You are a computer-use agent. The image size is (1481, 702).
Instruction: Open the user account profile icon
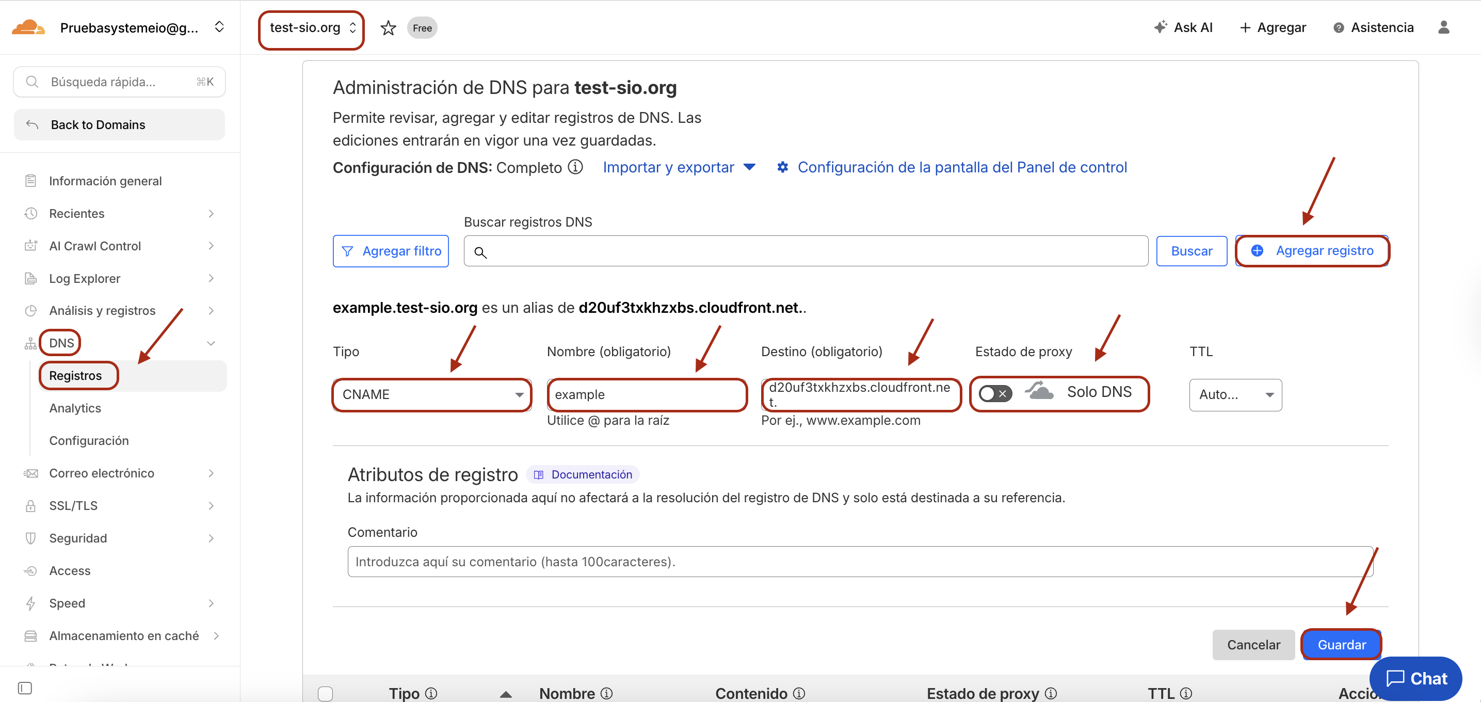tap(1443, 27)
